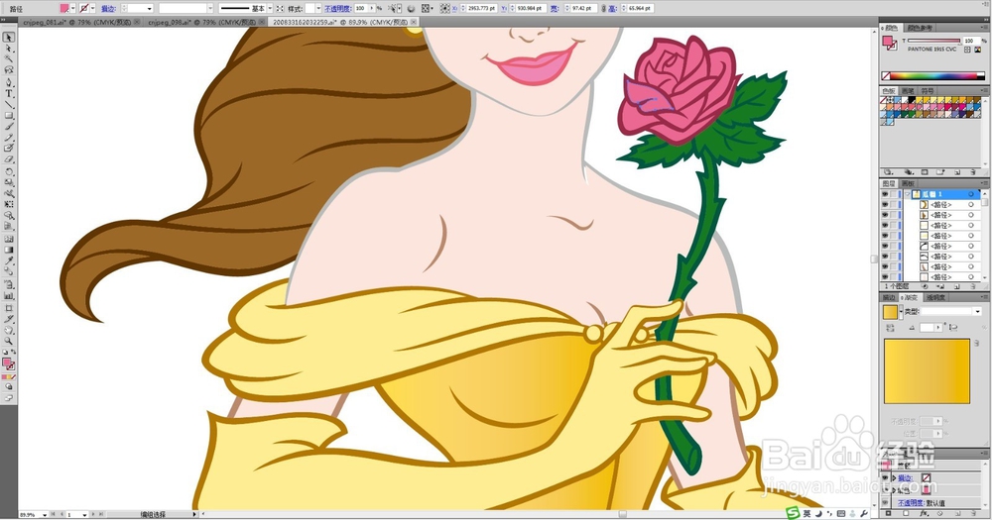The width and height of the screenshot is (992, 520).
Task: Click color spectrum bar in 颜色 panel
Action: [933, 76]
